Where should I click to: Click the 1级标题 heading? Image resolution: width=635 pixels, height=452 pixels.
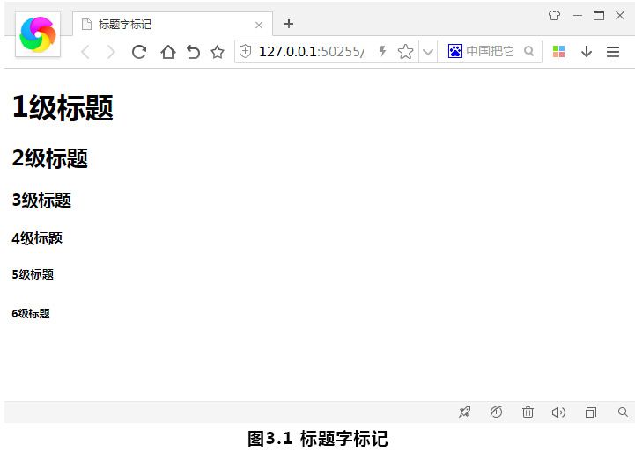[x=63, y=108]
